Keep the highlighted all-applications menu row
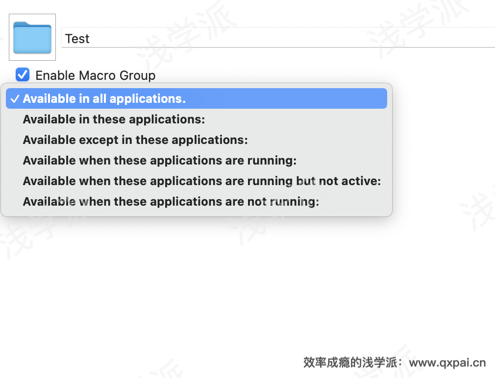The image size is (495, 378). click(196, 98)
